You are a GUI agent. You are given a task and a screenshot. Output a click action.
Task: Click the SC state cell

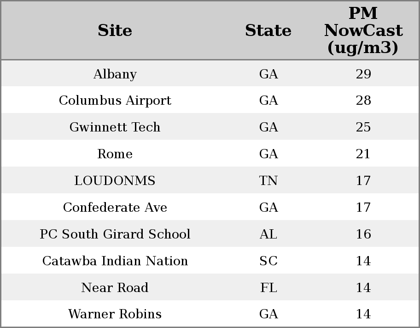coord(268,261)
